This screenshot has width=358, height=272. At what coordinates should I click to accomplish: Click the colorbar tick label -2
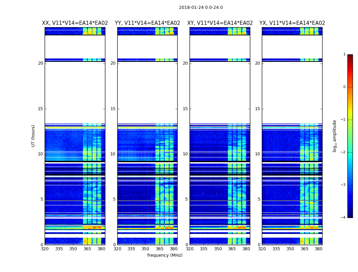(x=344, y=152)
